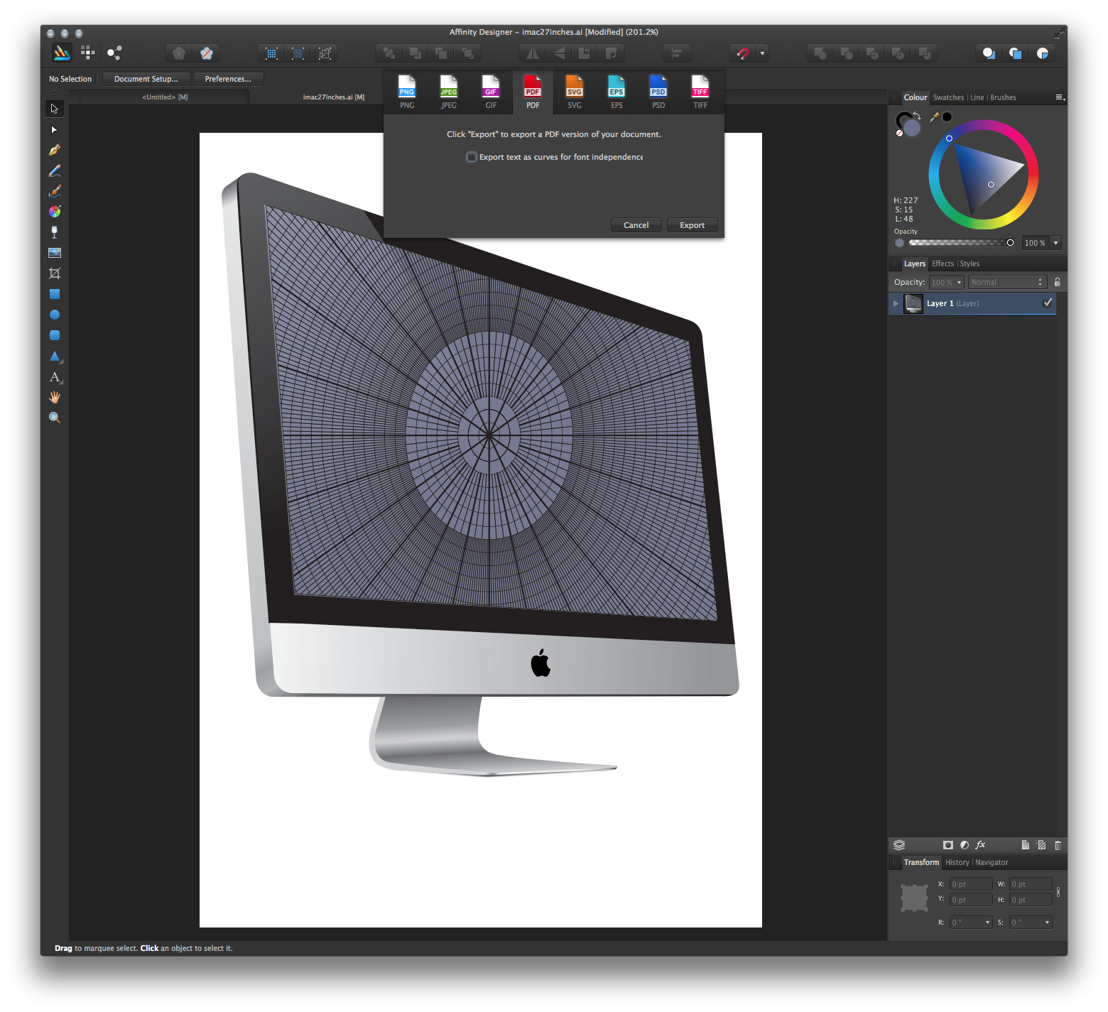Switch to Pixel persona icon

pos(87,53)
